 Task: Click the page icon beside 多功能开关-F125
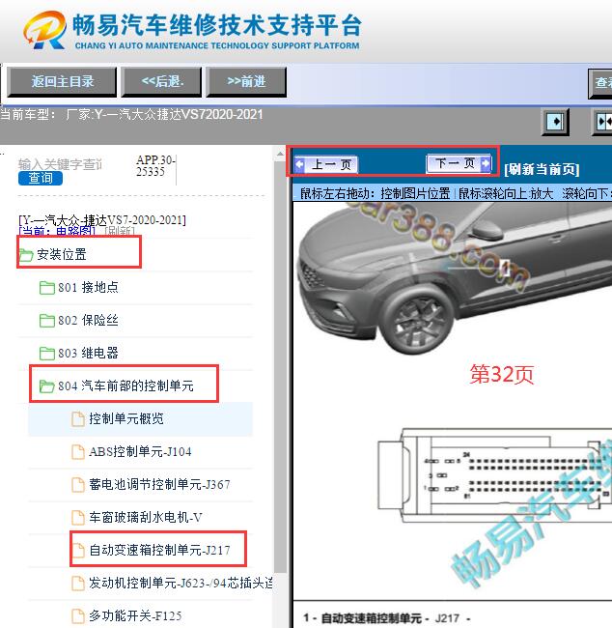click(77, 616)
